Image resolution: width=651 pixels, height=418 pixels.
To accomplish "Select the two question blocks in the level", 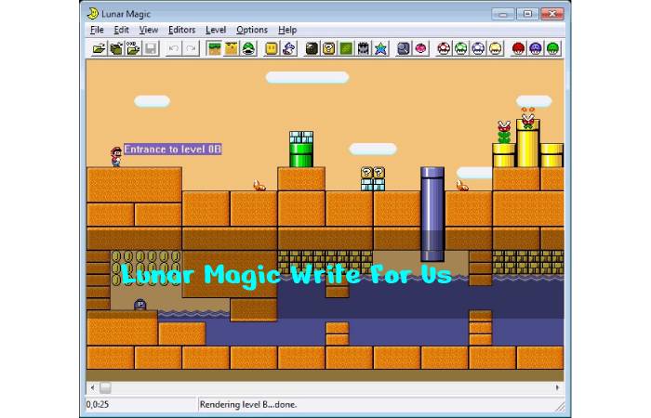I will 373,173.
